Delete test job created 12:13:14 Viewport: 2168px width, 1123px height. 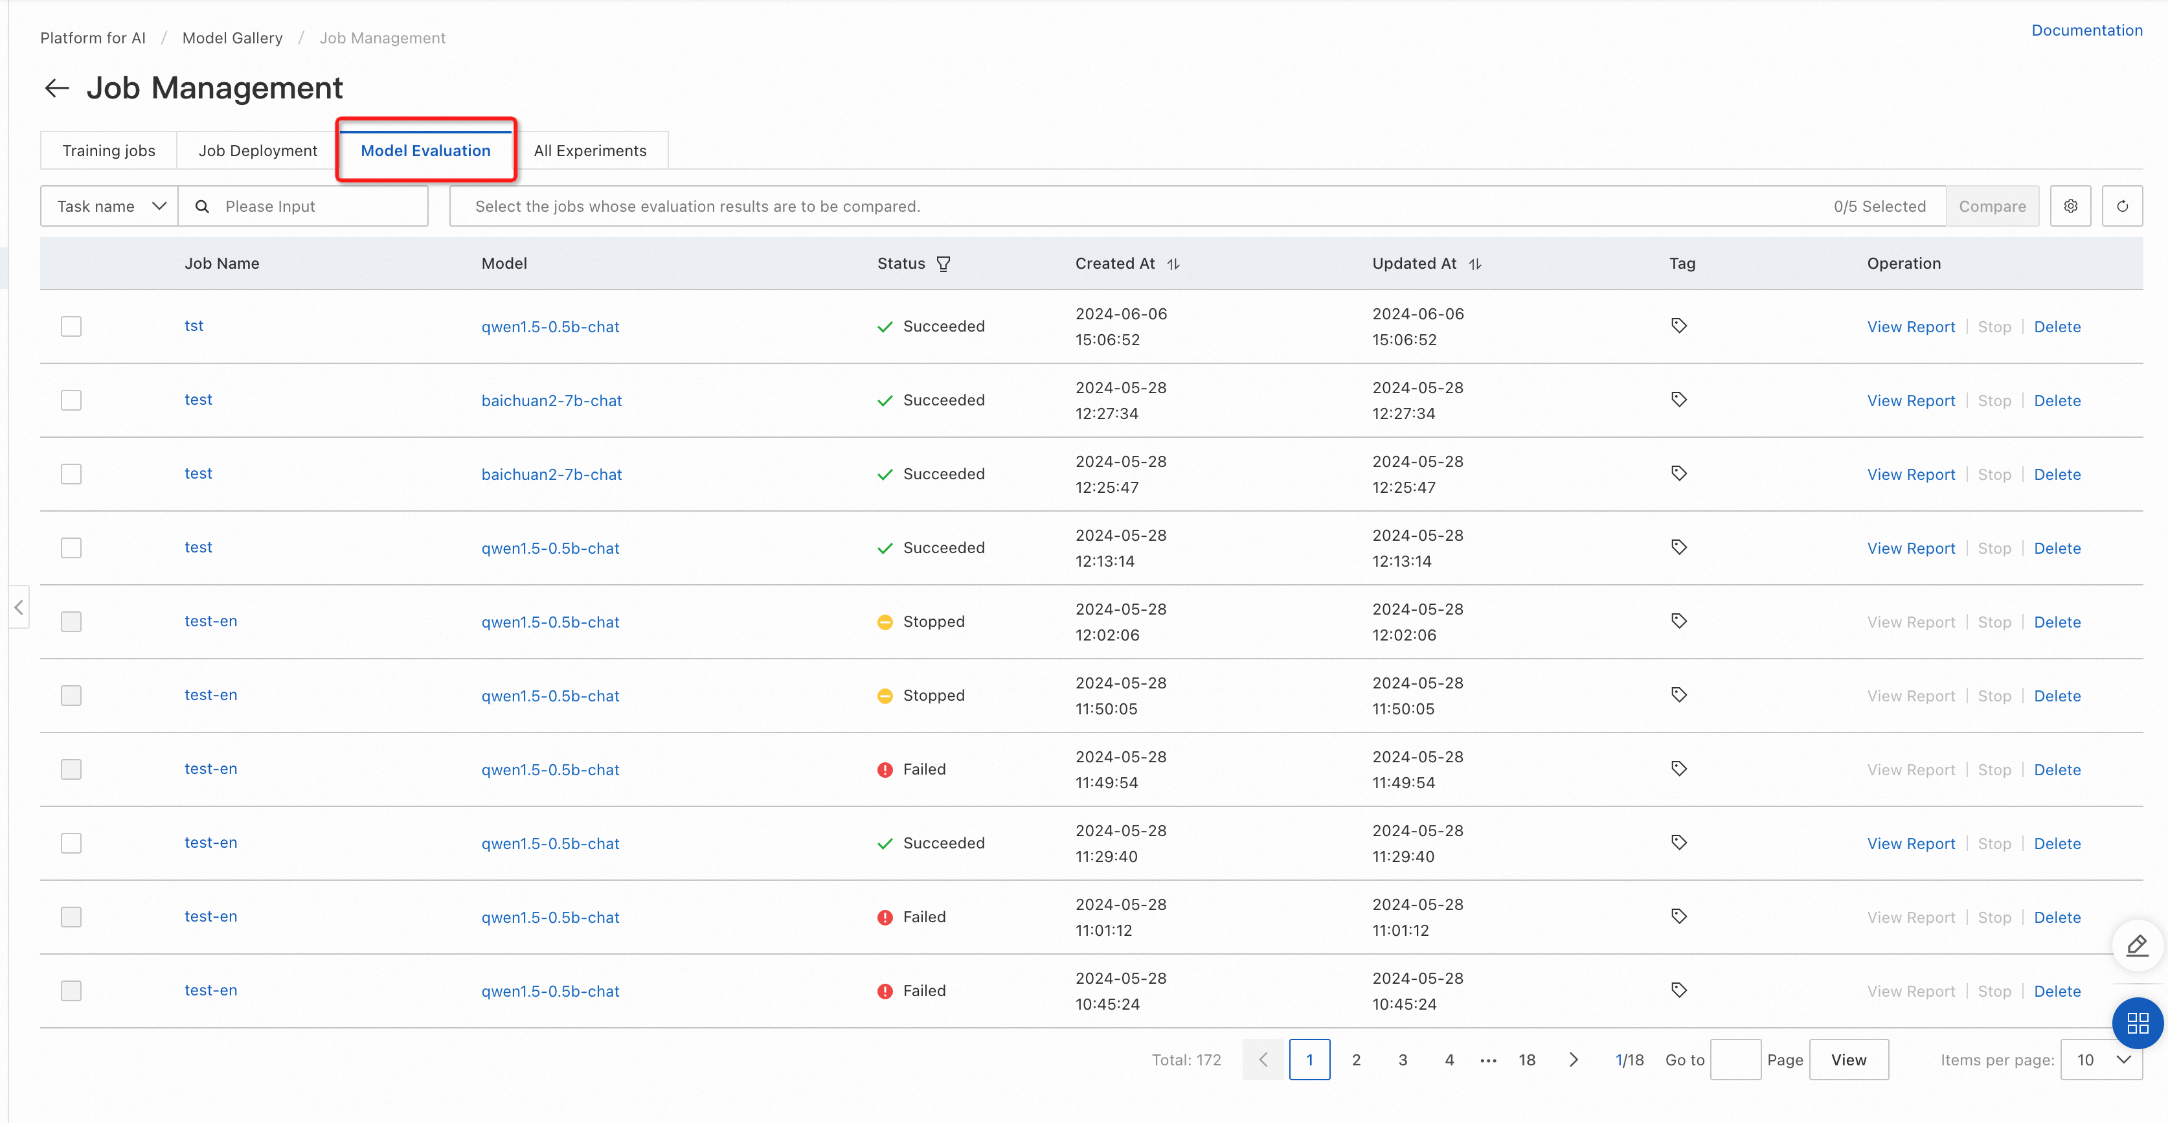[x=2057, y=548]
